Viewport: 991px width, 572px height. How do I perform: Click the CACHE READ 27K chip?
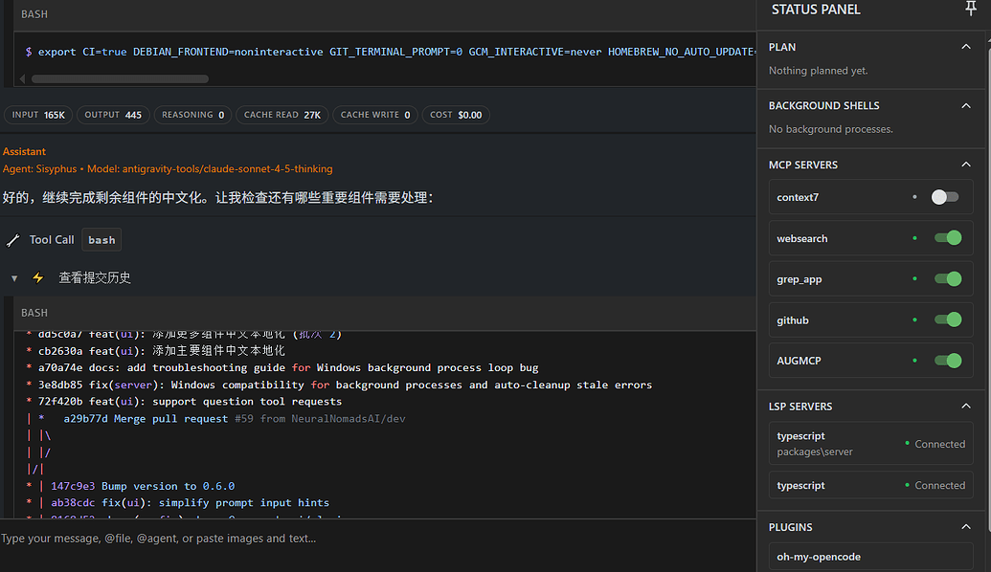pos(282,115)
